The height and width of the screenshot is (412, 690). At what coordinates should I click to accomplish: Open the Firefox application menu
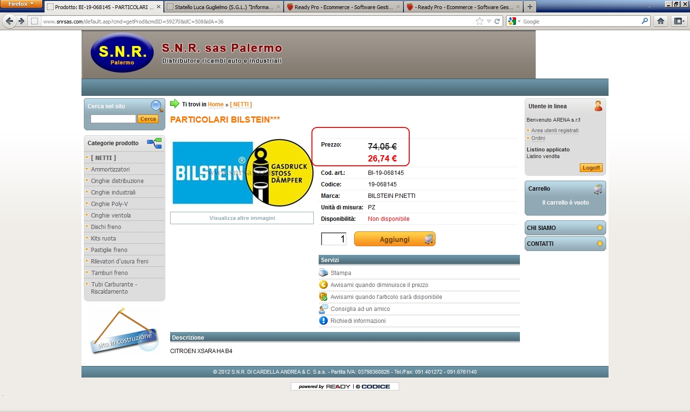coord(22,4)
